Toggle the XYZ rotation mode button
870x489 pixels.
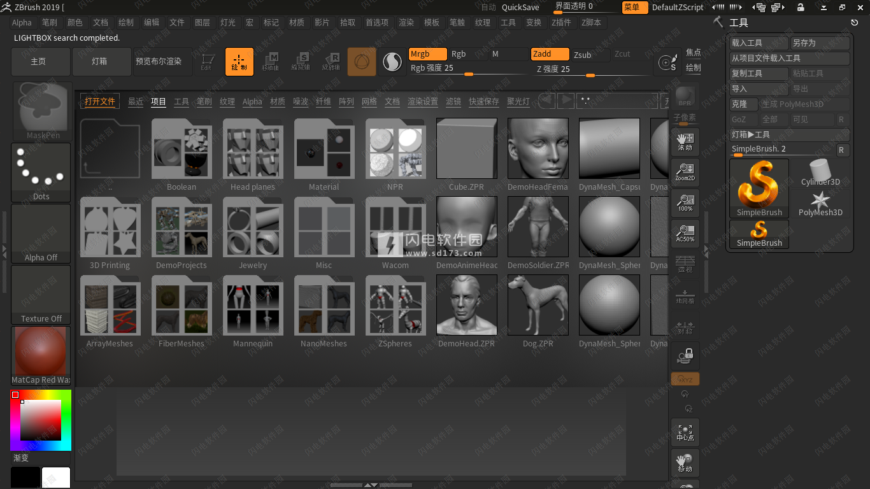coord(685,379)
